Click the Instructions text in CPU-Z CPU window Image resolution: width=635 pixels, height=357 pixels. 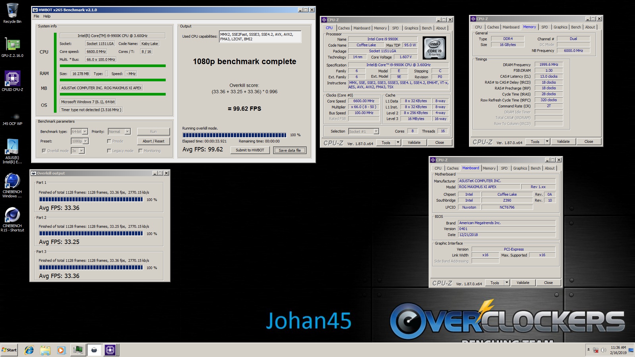(x=398, y=85)
